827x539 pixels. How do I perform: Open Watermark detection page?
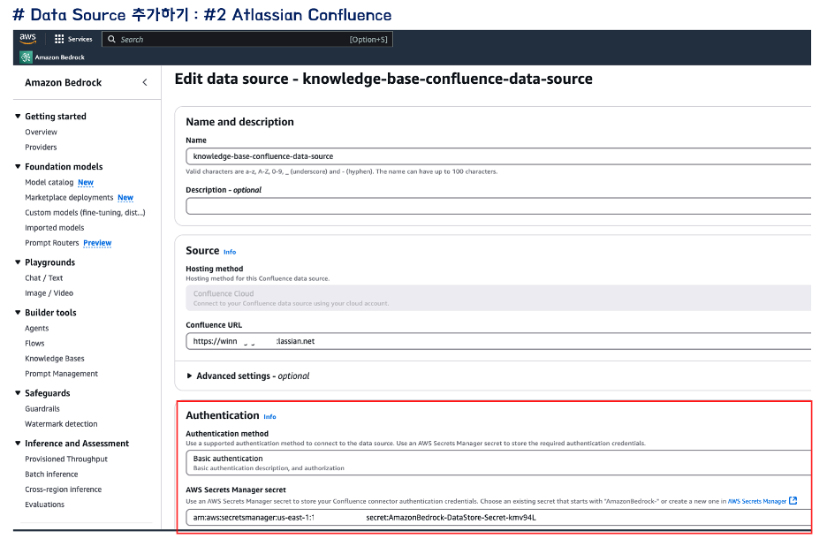click(61, 424)
